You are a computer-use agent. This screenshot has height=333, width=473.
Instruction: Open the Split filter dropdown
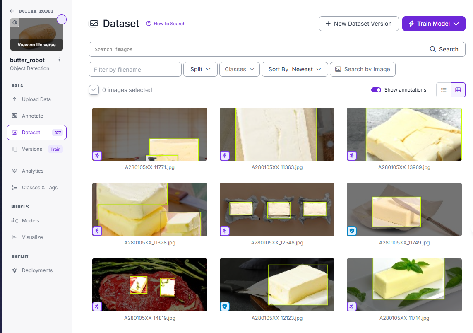pos(200,70)
